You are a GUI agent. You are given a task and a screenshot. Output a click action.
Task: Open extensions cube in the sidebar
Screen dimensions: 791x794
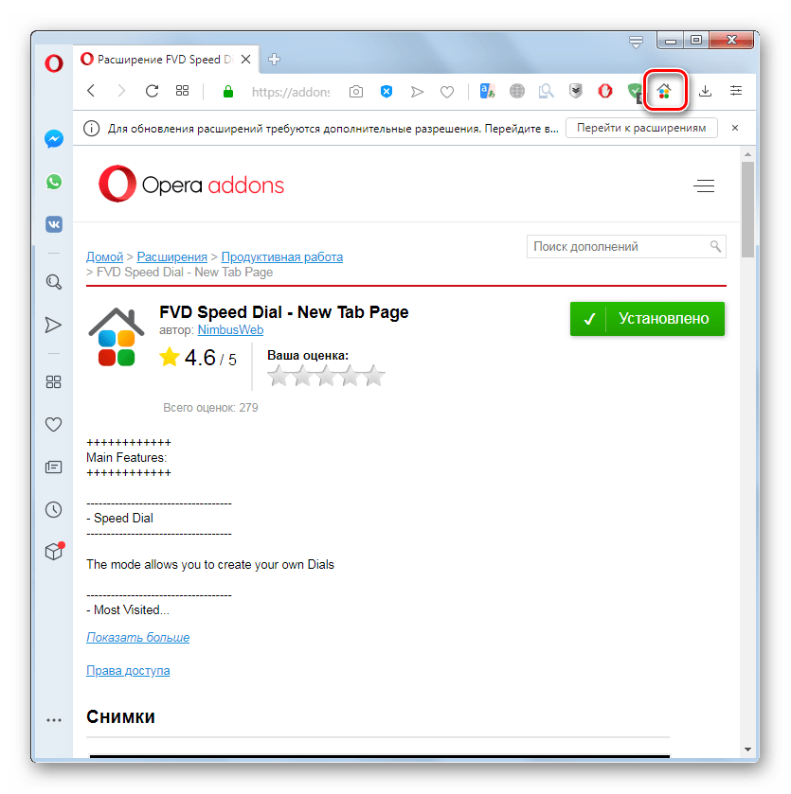[55, 551]
